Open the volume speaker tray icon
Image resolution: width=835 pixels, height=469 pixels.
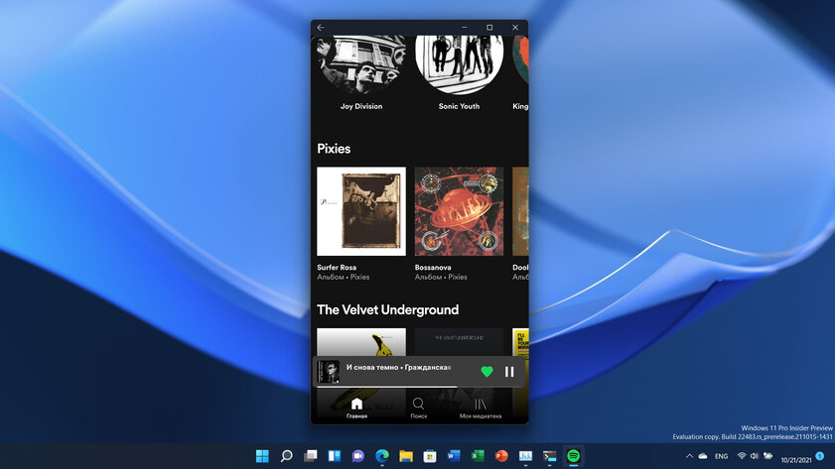755,456
